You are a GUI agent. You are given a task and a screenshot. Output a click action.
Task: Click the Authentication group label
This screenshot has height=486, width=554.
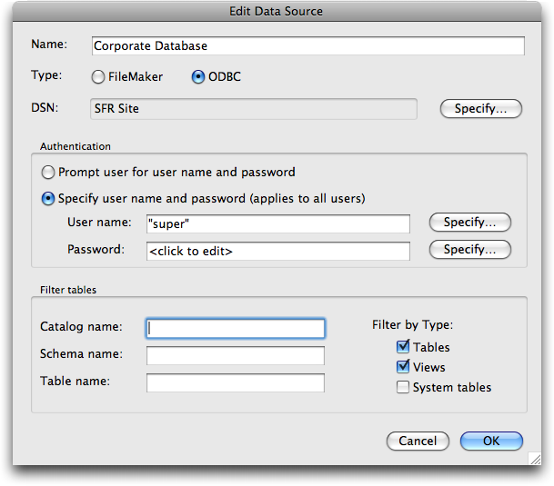coord(76,146)
